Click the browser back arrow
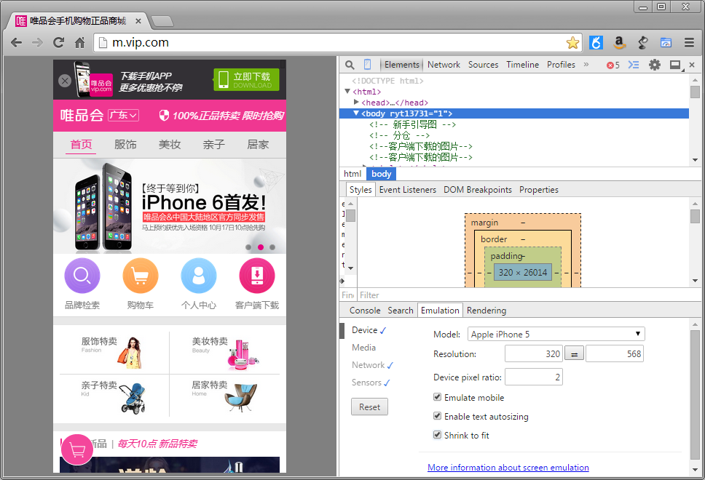705x480 pixels. [x=16, y=43]
